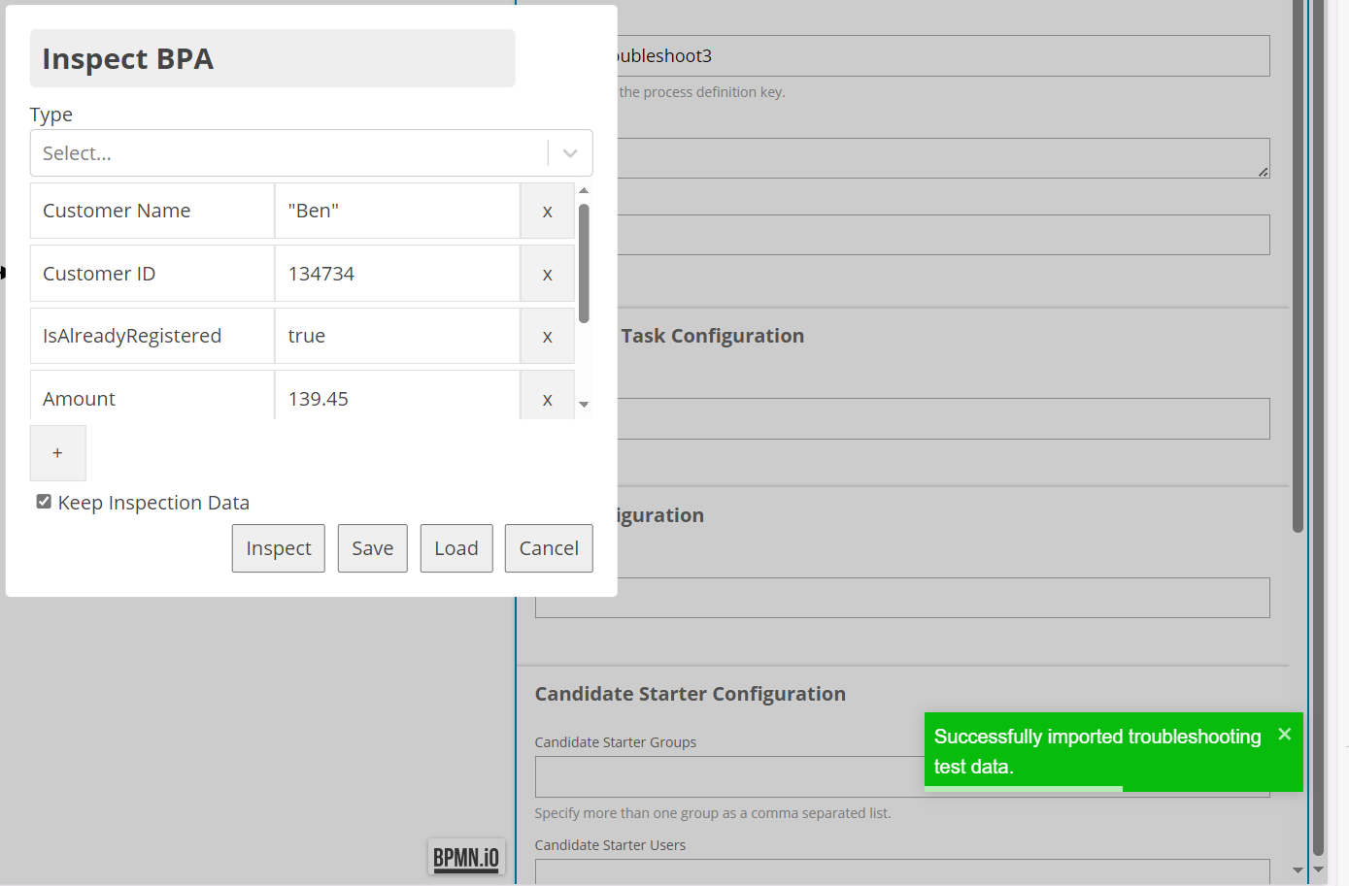Screen dimensions: 1349x886
Task: Remove the Customer ID row
Action: point(547,275)
